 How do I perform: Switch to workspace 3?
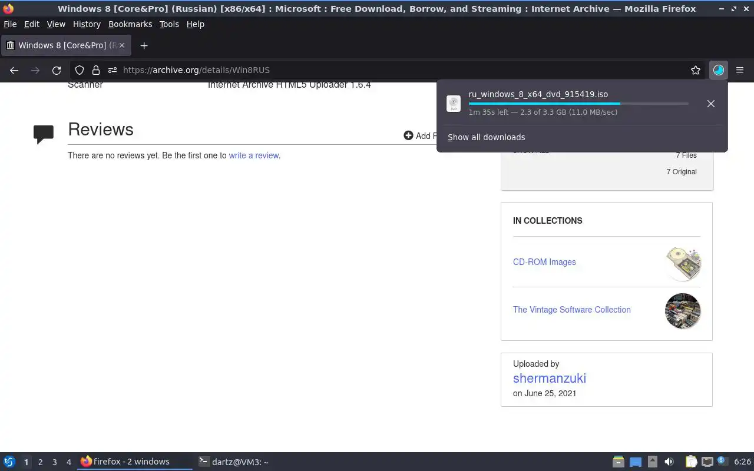pos(54,462)
